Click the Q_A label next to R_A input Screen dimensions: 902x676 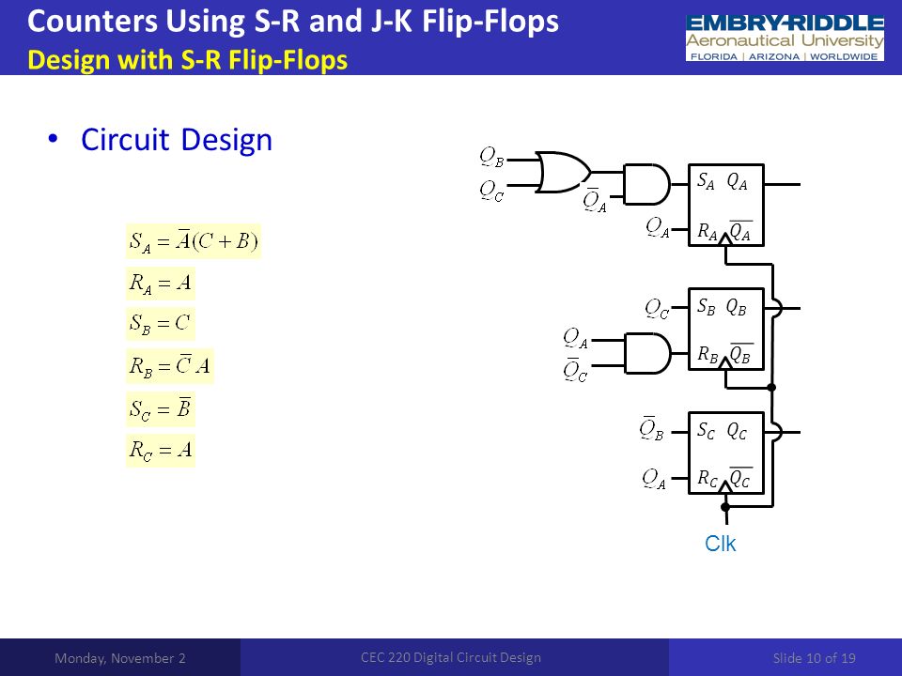pos(658,227)
